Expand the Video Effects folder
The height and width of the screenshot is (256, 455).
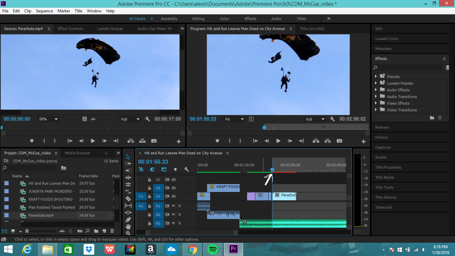point(376,103)
